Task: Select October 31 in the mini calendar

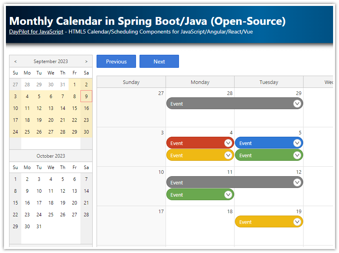Action: pos(39,226)
